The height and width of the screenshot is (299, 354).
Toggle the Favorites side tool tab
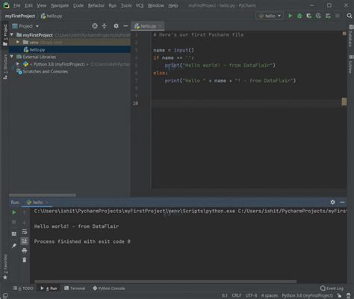5,267
